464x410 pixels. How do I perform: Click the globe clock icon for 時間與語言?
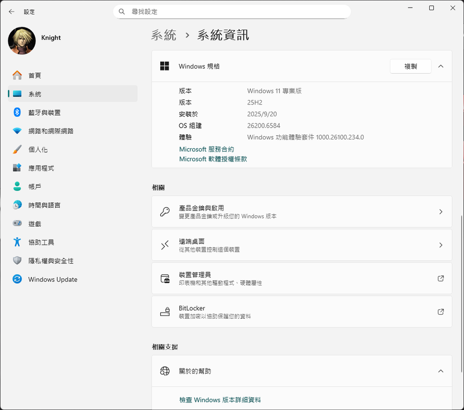[x=17, y=205]
